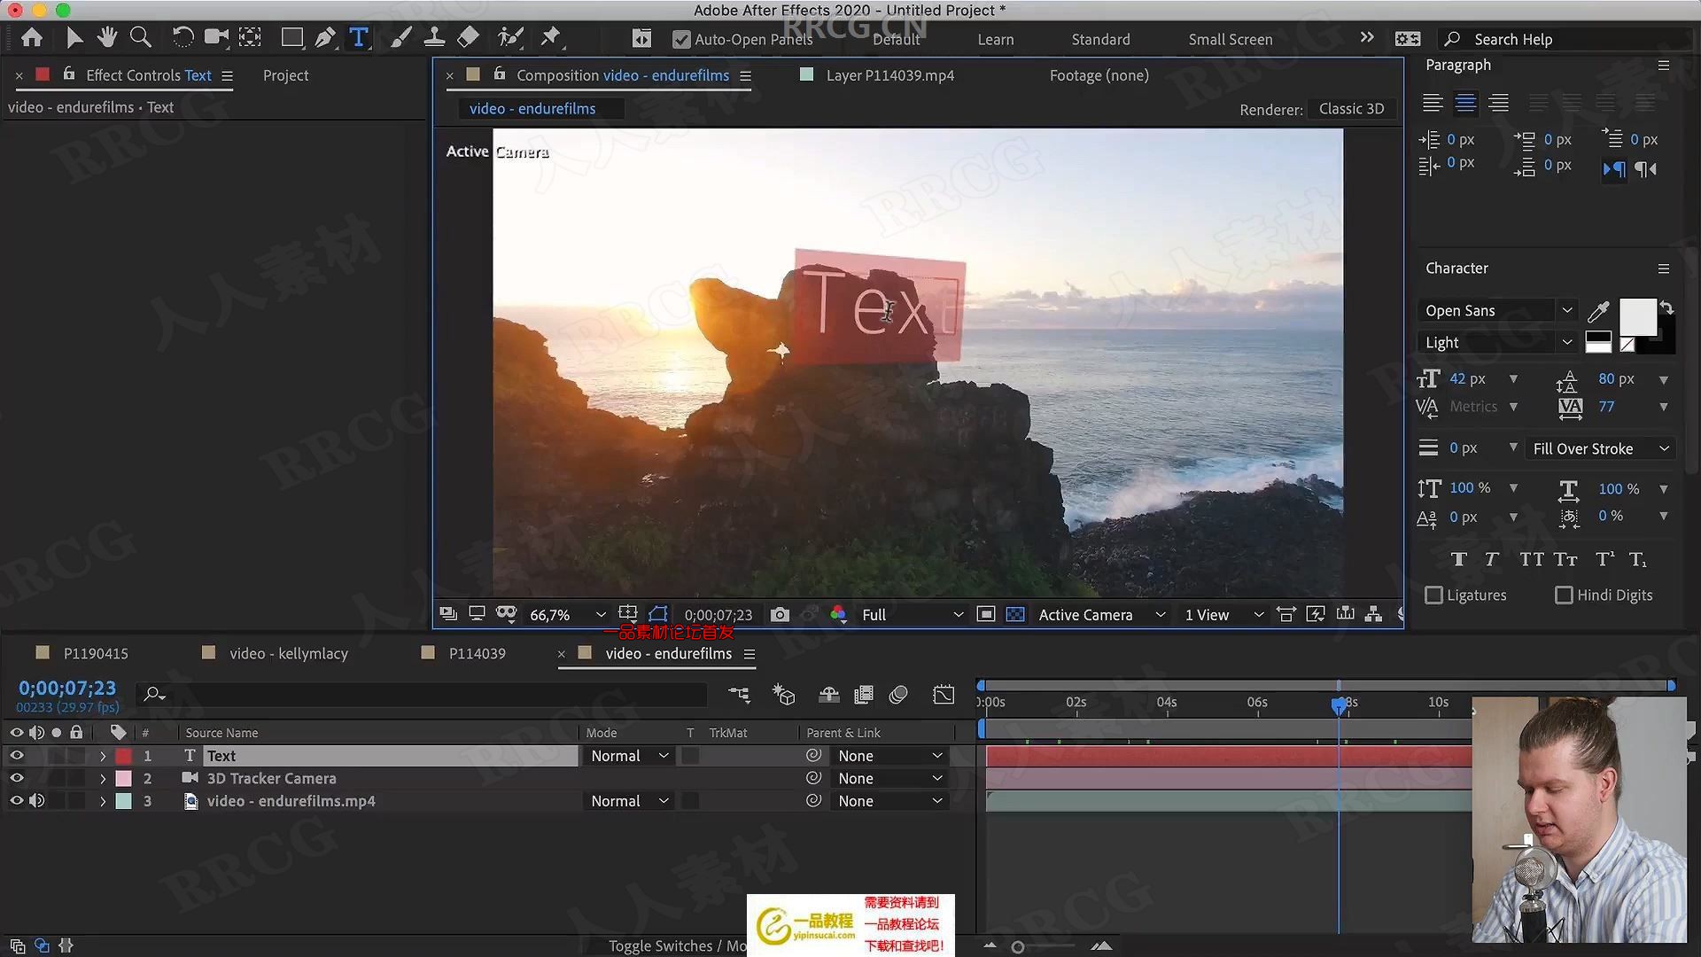Toggle audio for layer 3
Image resolution: width=1701 pixels, height=957 pixels.
(x=36, y=800)
